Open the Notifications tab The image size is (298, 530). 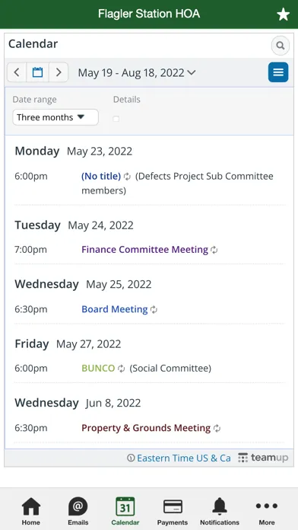point(220,512)
